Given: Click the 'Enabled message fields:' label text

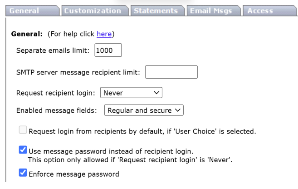Looking at the screenshot, I should pyautogui.click(x=57, y=110).
